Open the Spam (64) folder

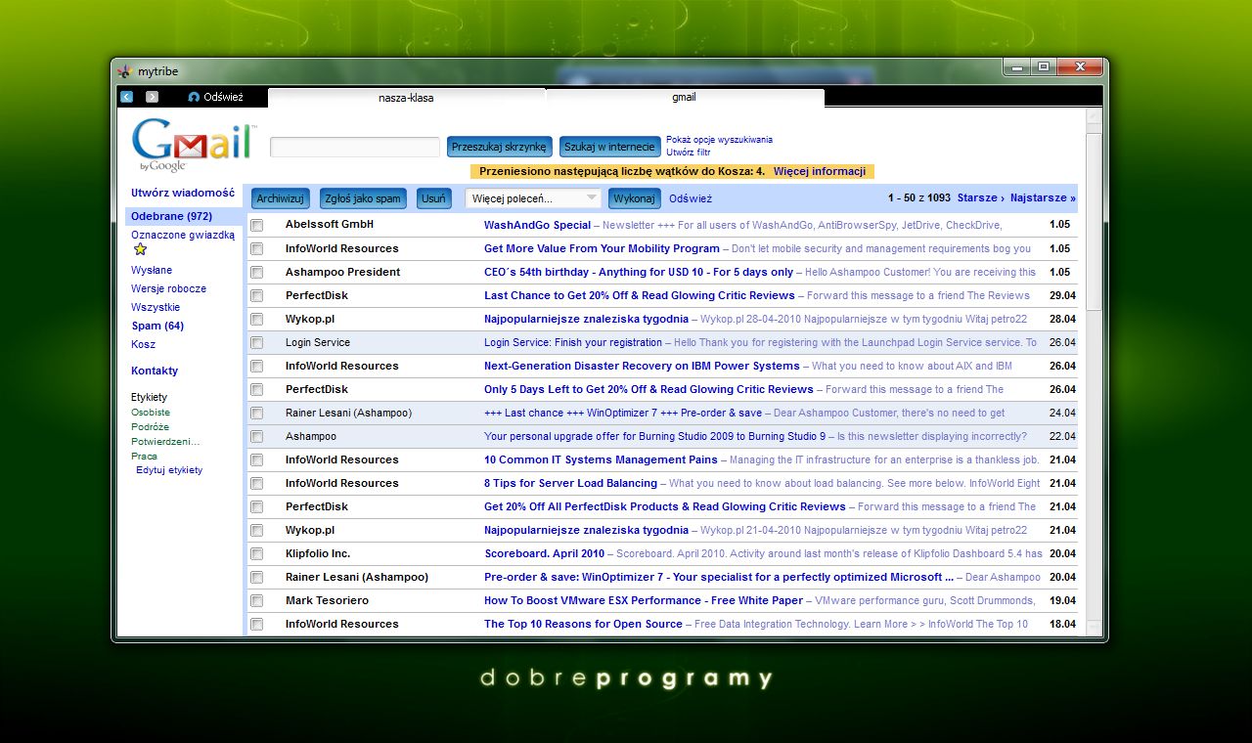pyautogui.click(x=157, y=326)
